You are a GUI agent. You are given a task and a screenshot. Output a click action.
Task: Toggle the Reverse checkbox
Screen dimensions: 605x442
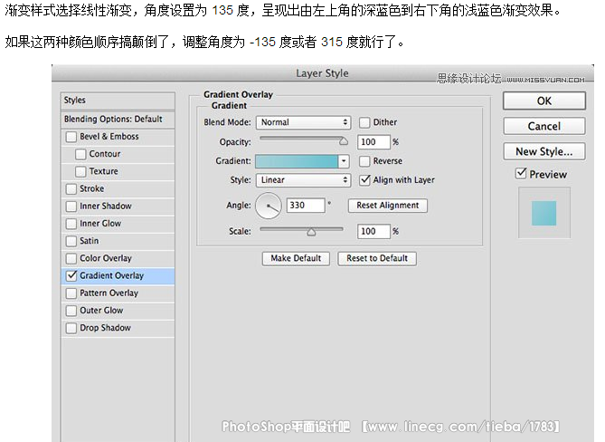pyautogui.click(x=364, y=161)
